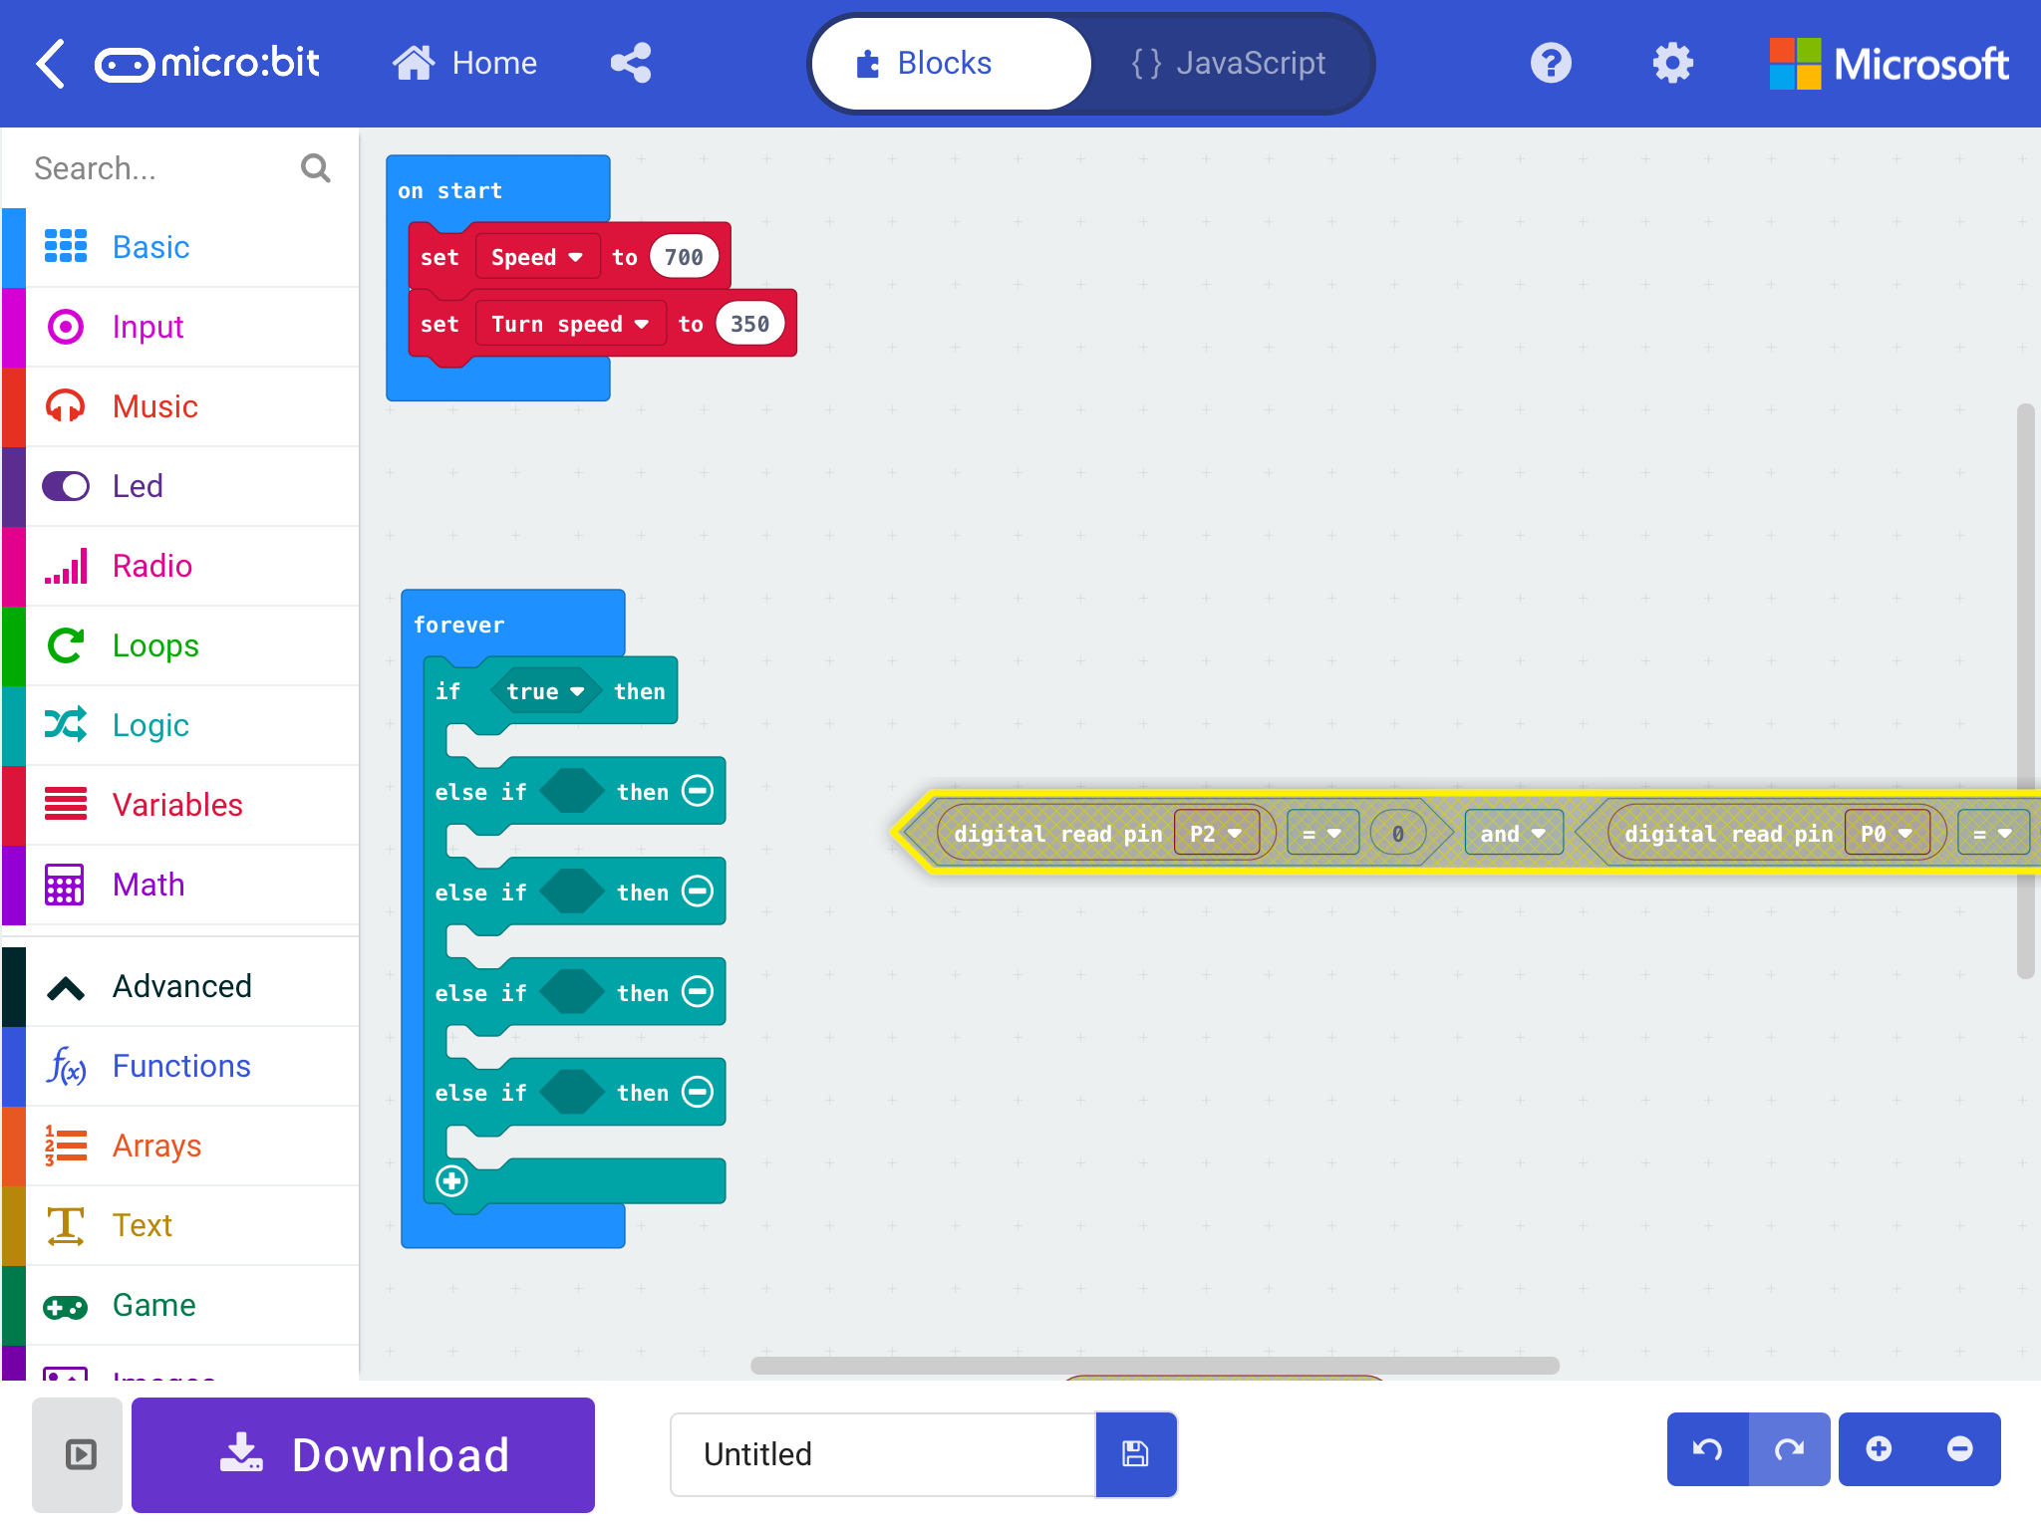Screen dimensions: 2041x1530
Task: Click the Download button
Action: click(363, 1454)
